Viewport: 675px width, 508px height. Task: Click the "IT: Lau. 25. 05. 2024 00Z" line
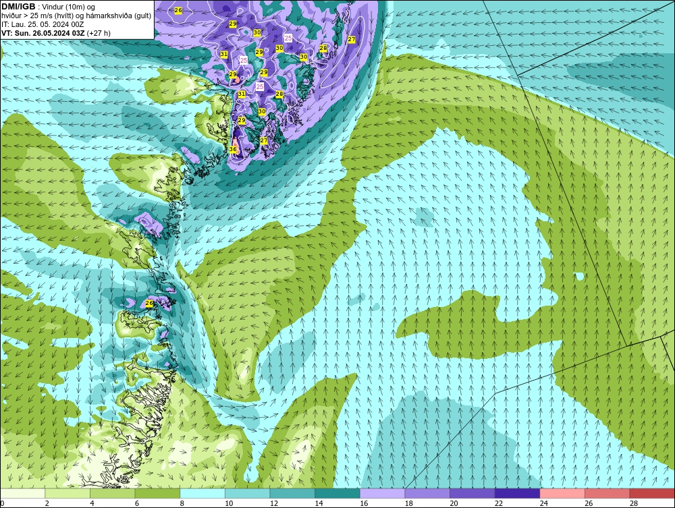(x=42, y=24)
